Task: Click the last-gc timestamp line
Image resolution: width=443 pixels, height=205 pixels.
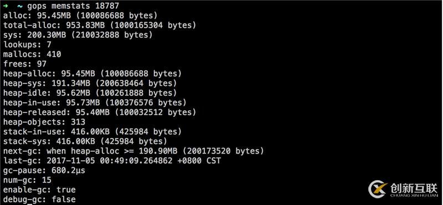Action: coord(112,161)
